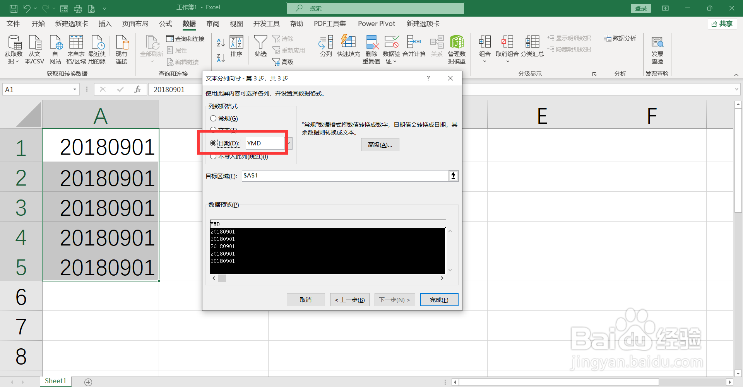This screenshot has width=743, height=387.
Task: Collapse the ribbon chevron
Action: (736, 75)
